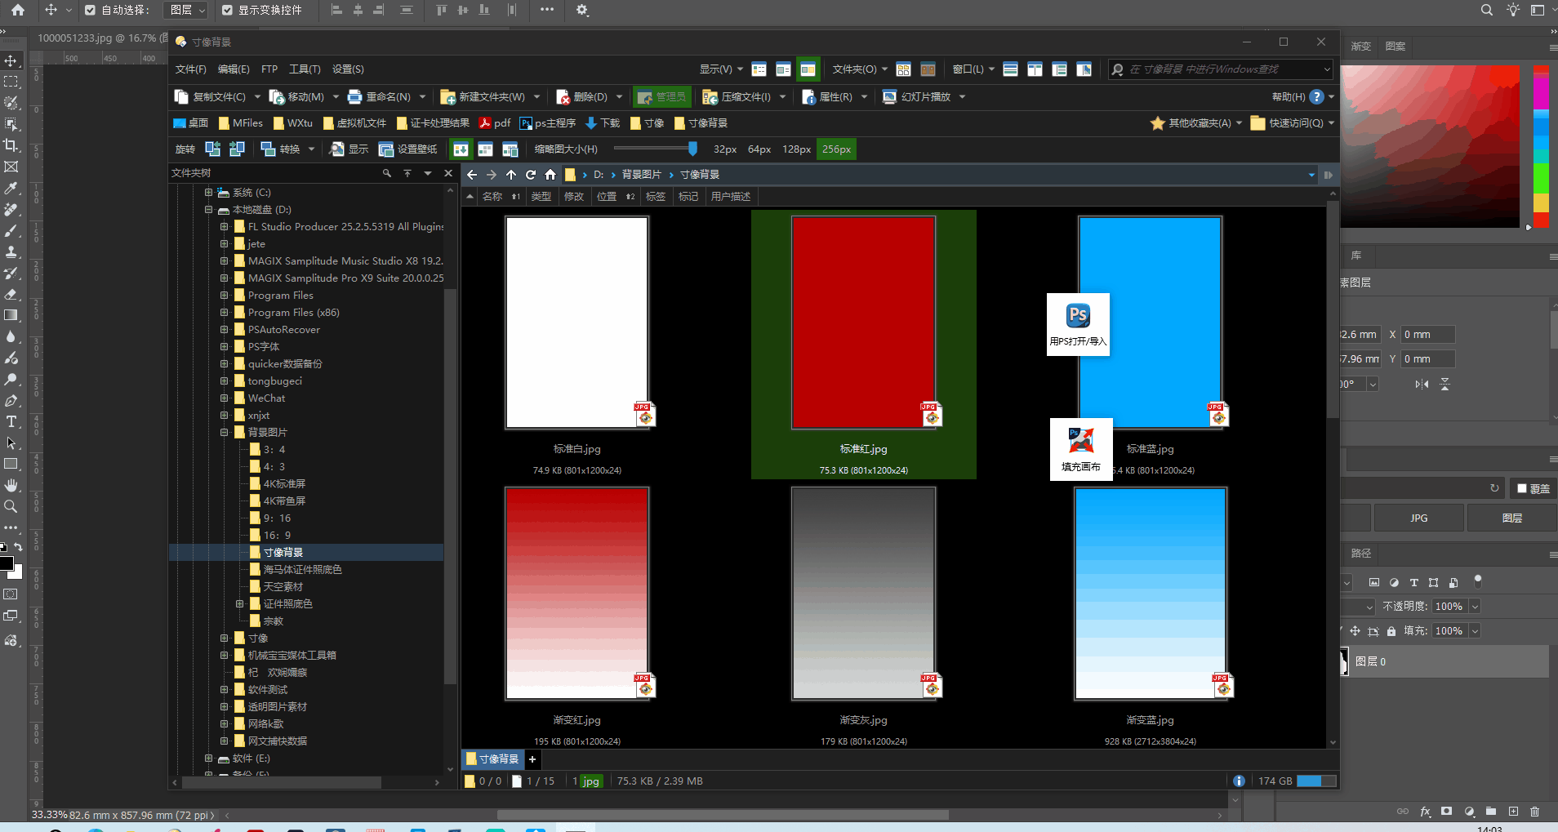Image resolution: width=1558 pixels, height=832 pixels.
Task: Click the refresh icon in address bar
Action: (x=531, y=175)
